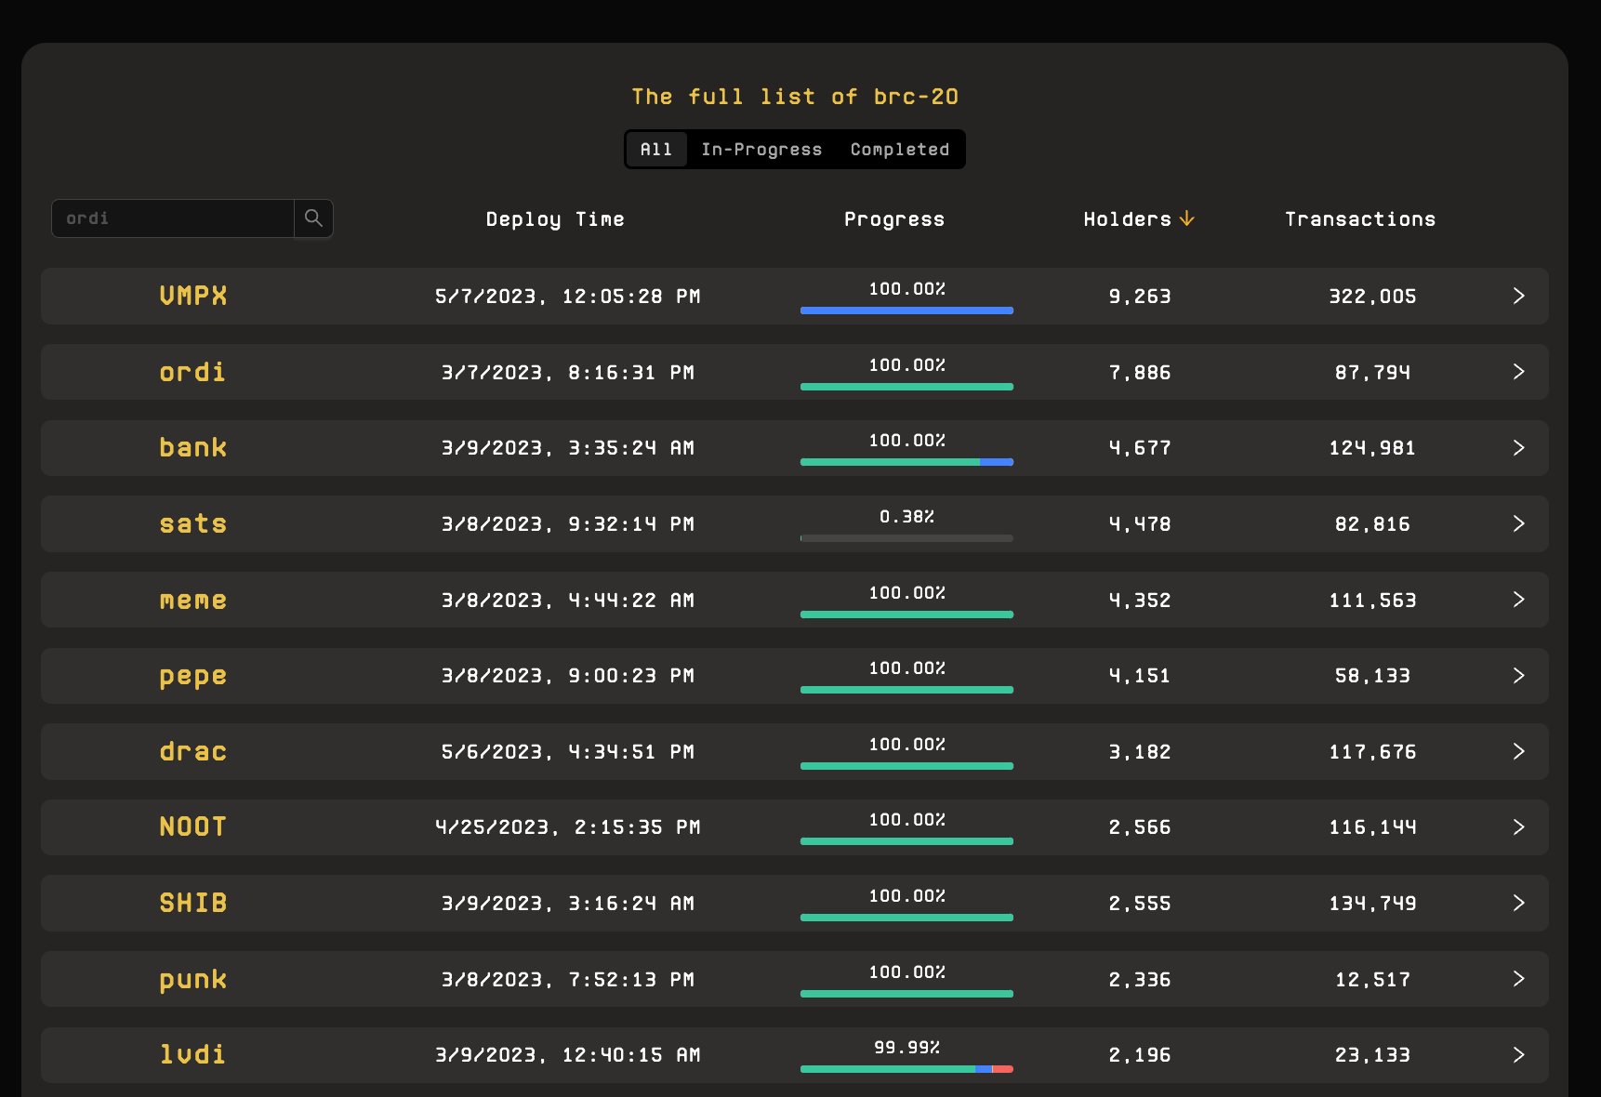Click the VMPX blue progress bar
This screenshot has width=1601, height=1097.
906,311
